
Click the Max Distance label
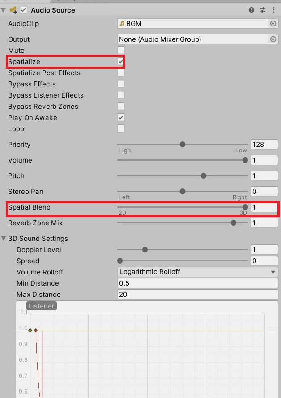tap(38, 295)
